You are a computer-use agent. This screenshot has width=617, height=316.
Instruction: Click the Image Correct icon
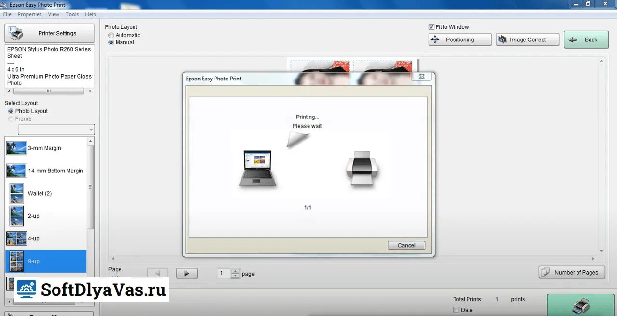pos(502,39)
